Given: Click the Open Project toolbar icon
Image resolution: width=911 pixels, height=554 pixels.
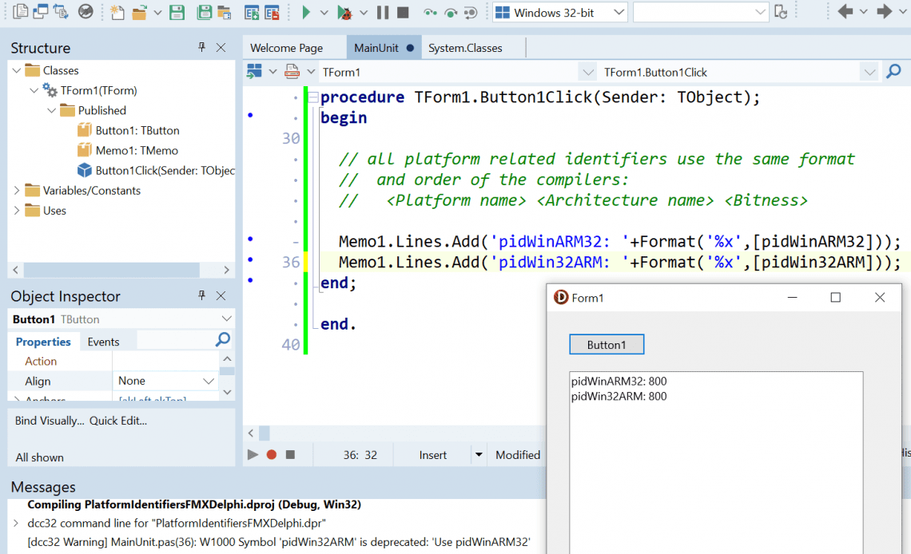Looking at the screenshot, I should (x=225, y=13).
